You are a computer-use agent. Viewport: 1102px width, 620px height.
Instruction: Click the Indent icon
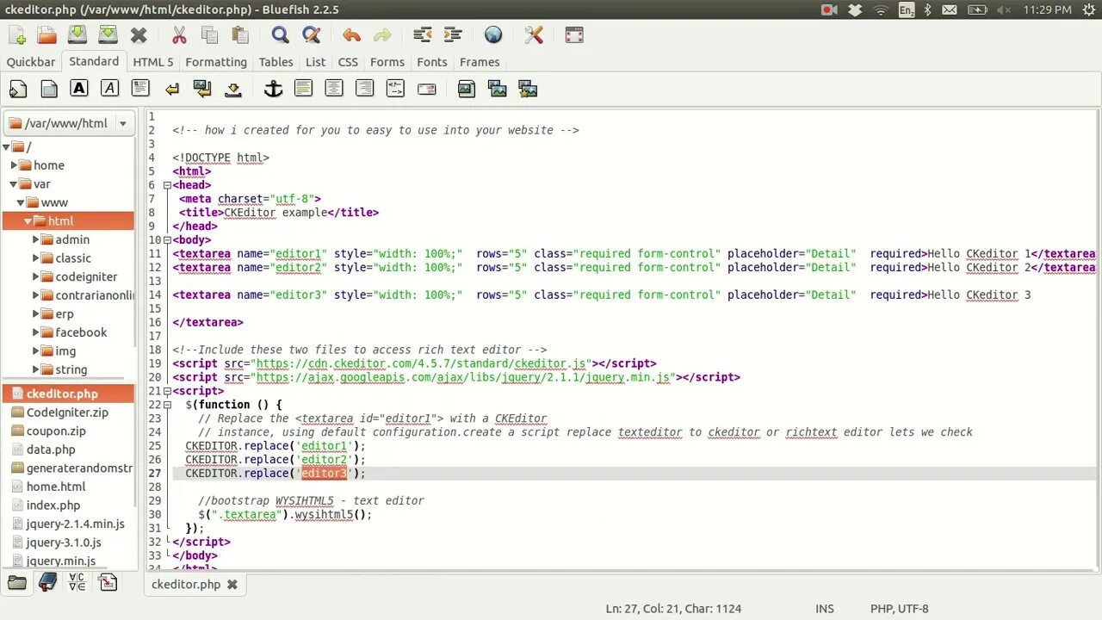click(453, 35)
